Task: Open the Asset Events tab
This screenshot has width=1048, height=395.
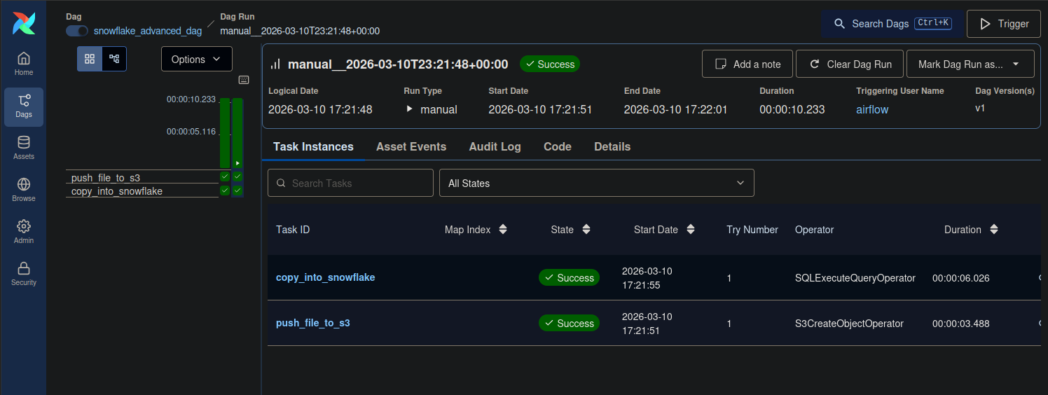Action: (x=411, y=147)
